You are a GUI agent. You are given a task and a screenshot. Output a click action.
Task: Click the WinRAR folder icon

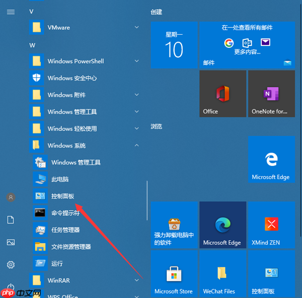click(x=37, y=280)
